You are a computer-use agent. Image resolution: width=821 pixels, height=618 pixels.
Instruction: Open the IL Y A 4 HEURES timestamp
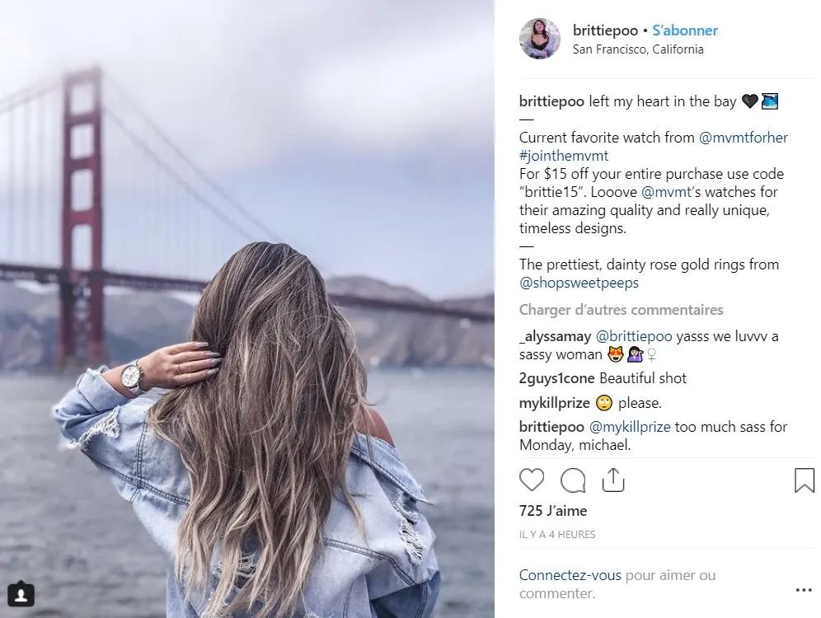pos(556,535)
